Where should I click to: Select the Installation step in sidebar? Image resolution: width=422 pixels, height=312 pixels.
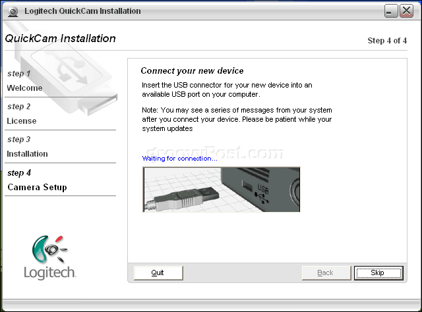point(27,154)
